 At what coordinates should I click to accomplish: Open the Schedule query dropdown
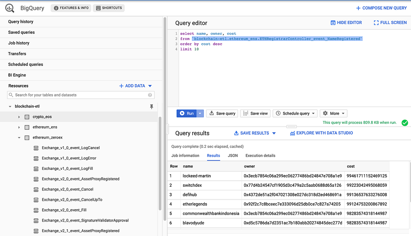295,113
